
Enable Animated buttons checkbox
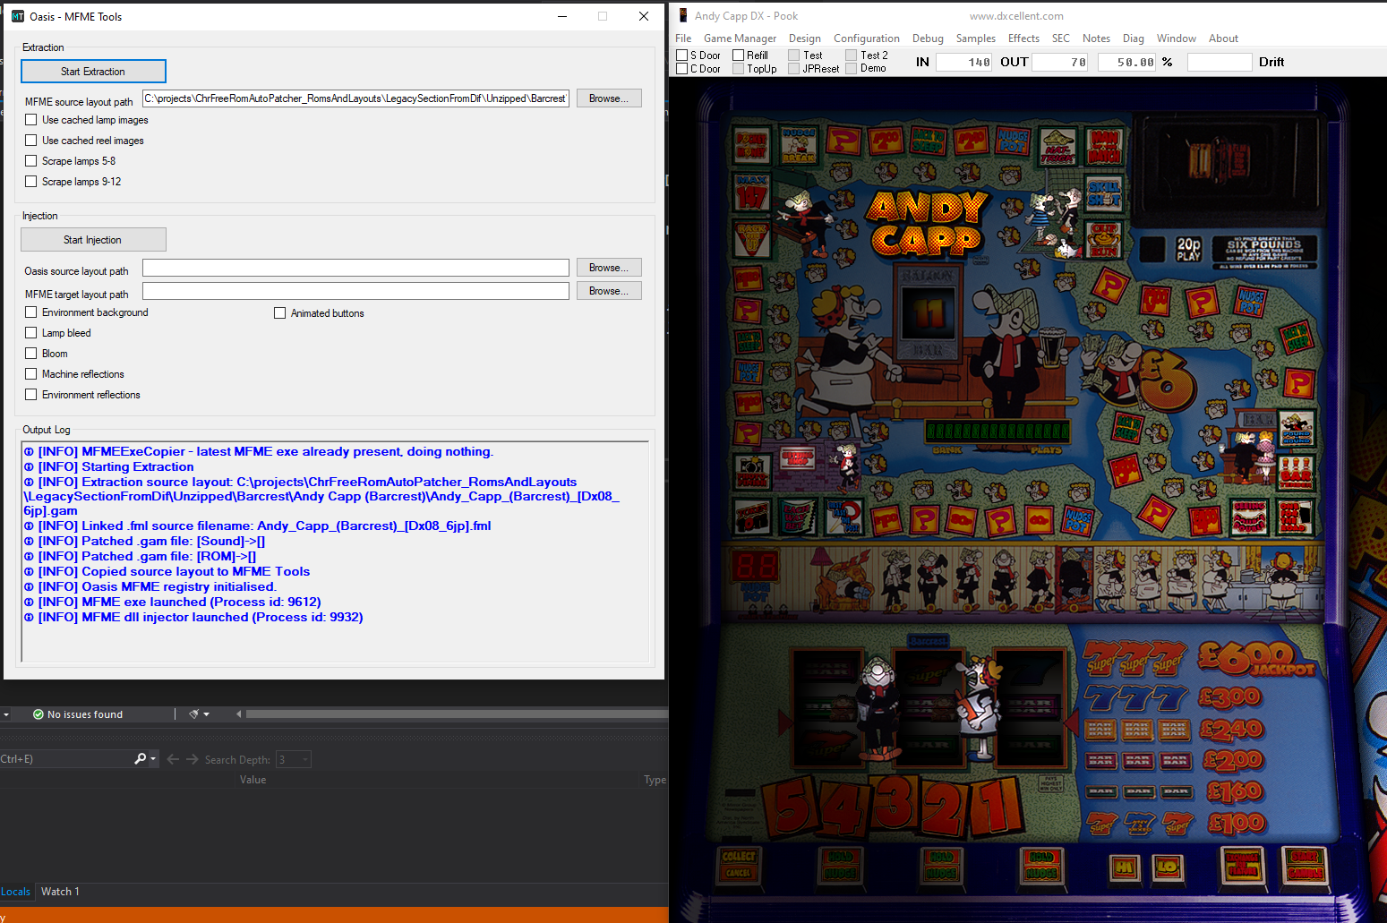coord(279,312)
